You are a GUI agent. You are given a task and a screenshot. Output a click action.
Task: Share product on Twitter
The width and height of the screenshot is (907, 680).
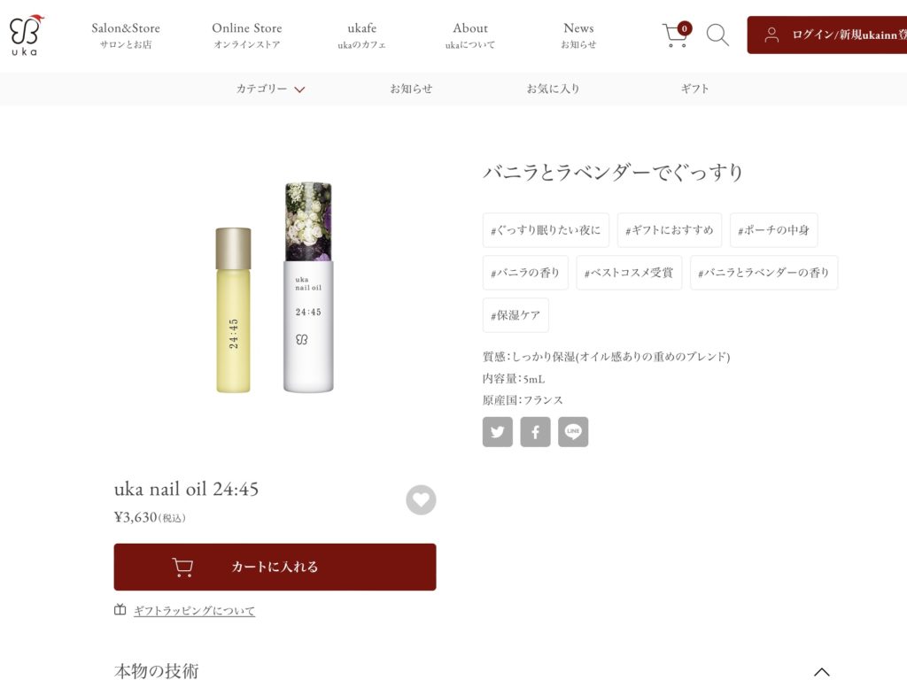click(498, 432)
